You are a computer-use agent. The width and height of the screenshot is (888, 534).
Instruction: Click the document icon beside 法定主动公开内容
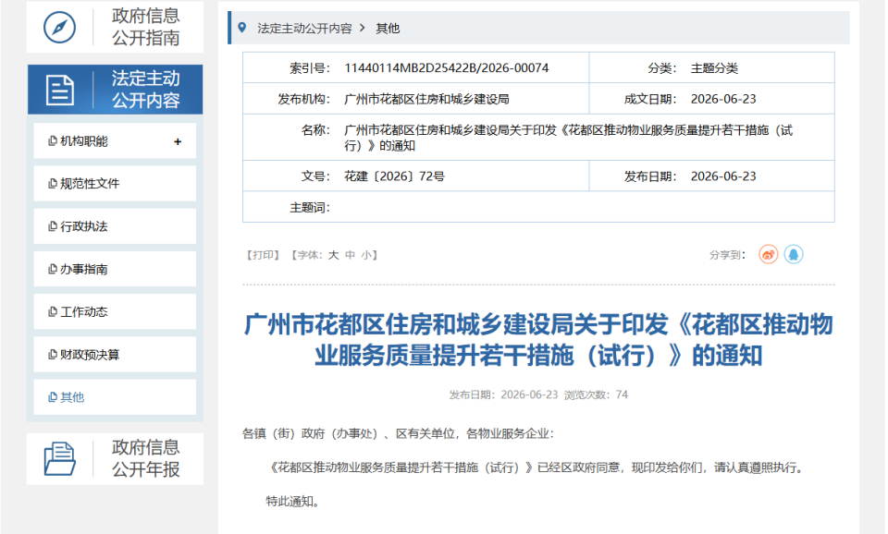coord(60,90)
